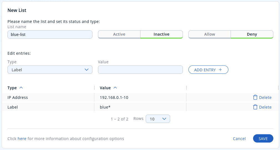Cancel the new list dialog

(x=239, y=139)
